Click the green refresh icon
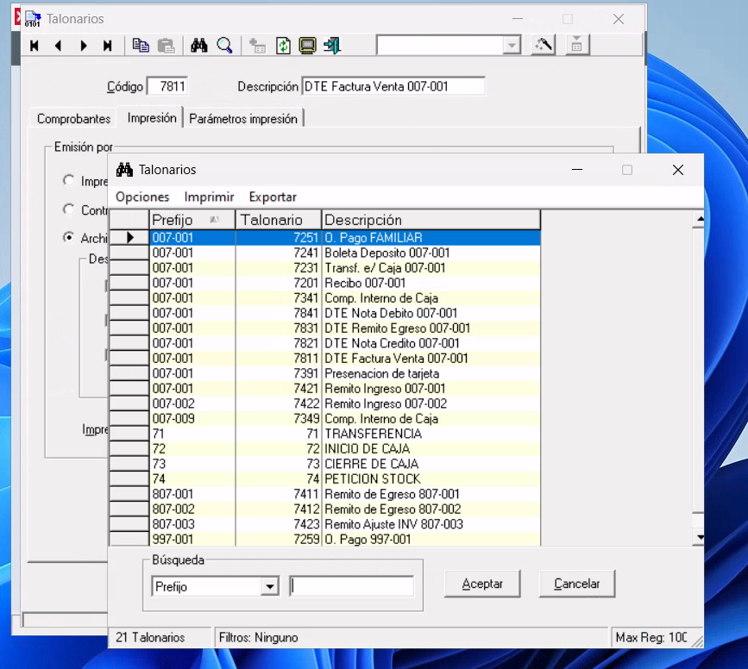 point(283,46)
